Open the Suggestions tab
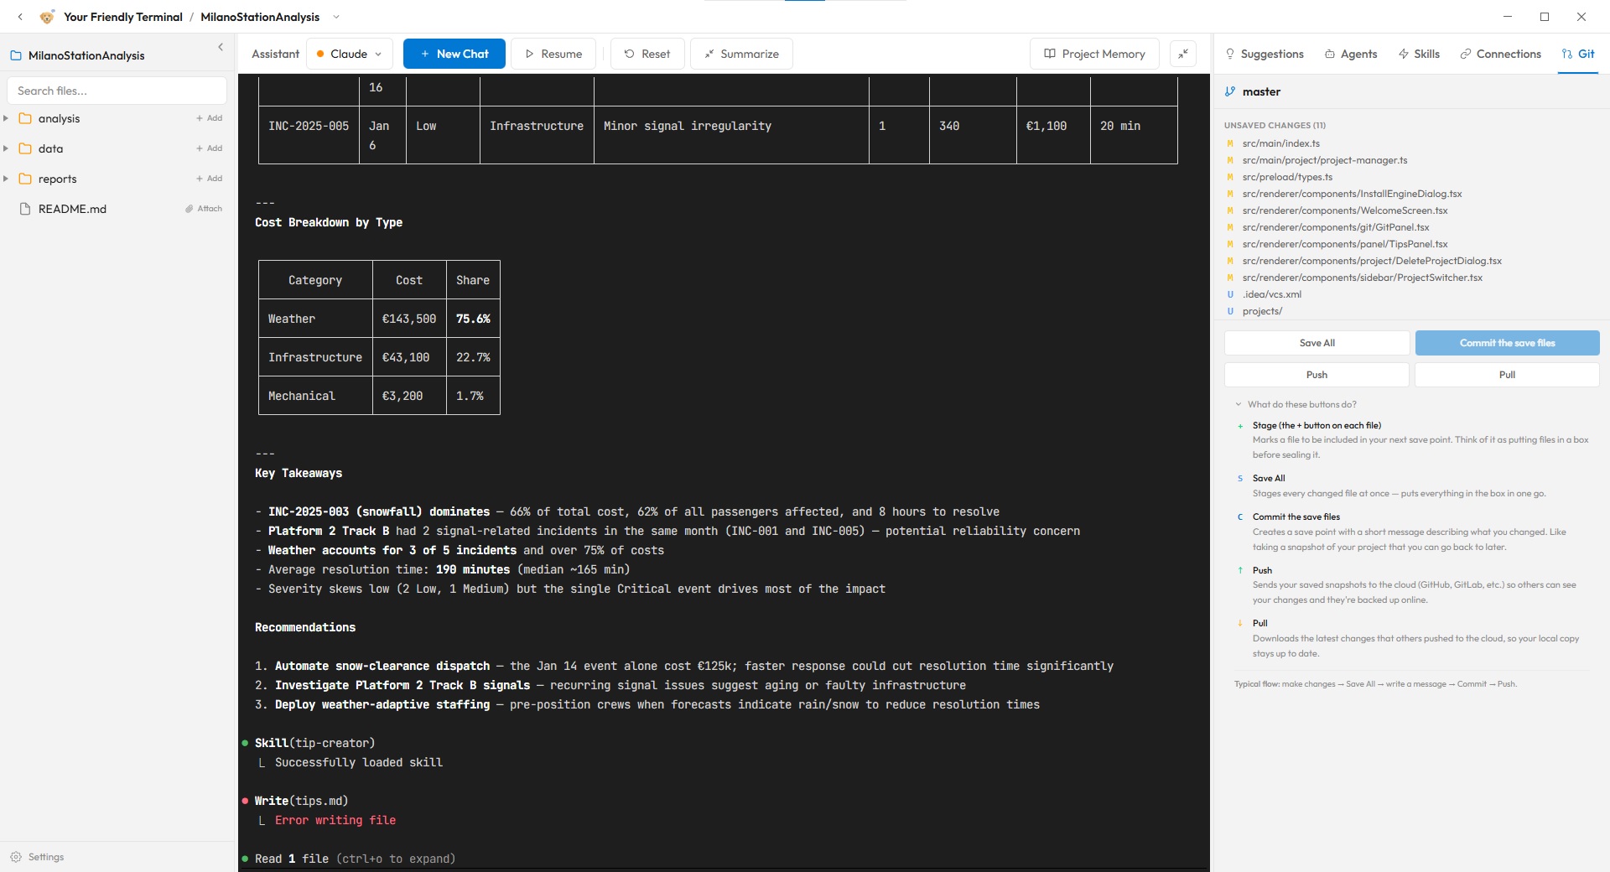Viewport: 1610px width, 872px height. coord(1264,53)
